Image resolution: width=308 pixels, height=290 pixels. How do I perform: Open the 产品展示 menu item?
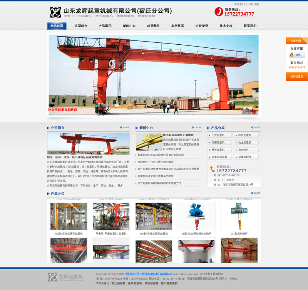click(x=105, y=26)
